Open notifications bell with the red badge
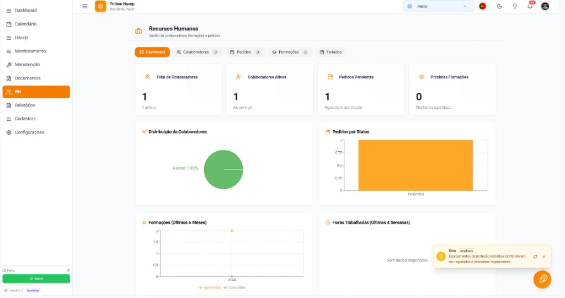Viewport: 565px width, 298px height. point(530,6)
